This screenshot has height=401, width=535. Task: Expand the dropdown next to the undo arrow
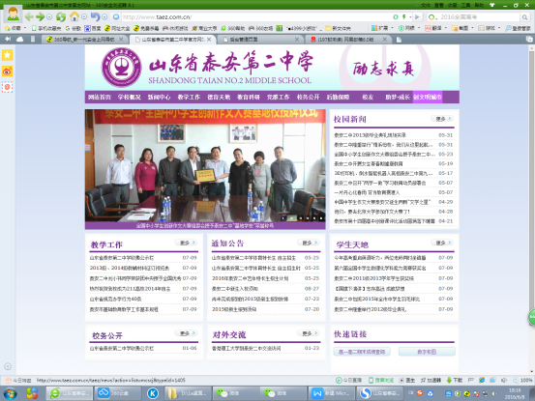pos(104,16)
